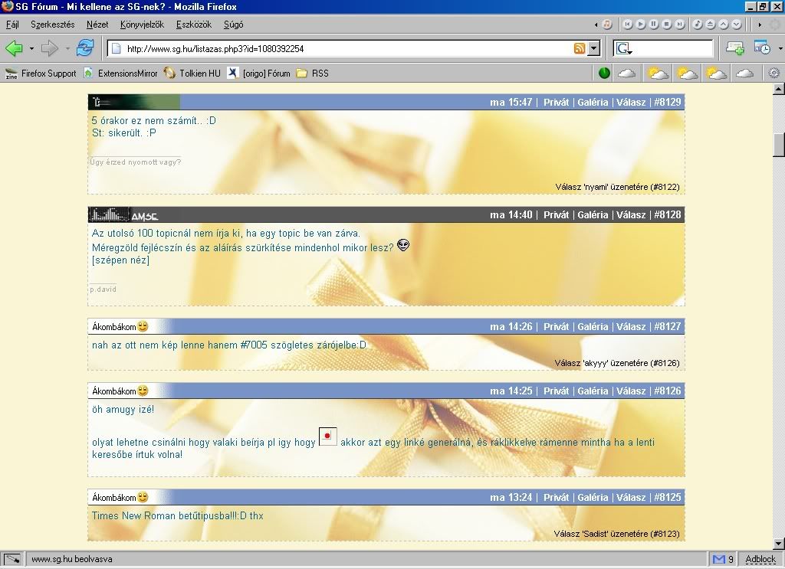Open the Szerkesztés menu
The height and width of the screenshot is (569, 785).
click(x=53, y=25)
